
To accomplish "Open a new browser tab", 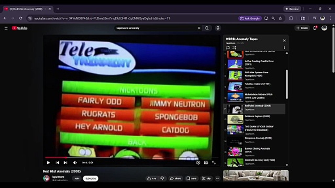I will point(58,9).
